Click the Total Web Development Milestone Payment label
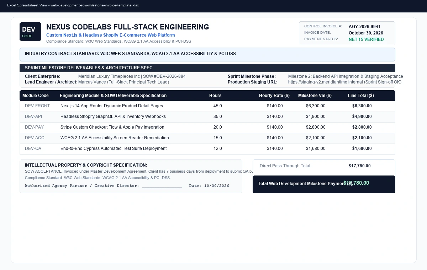Image resolution: width=427 pixels, height=270 pixels. coord(306,184)
